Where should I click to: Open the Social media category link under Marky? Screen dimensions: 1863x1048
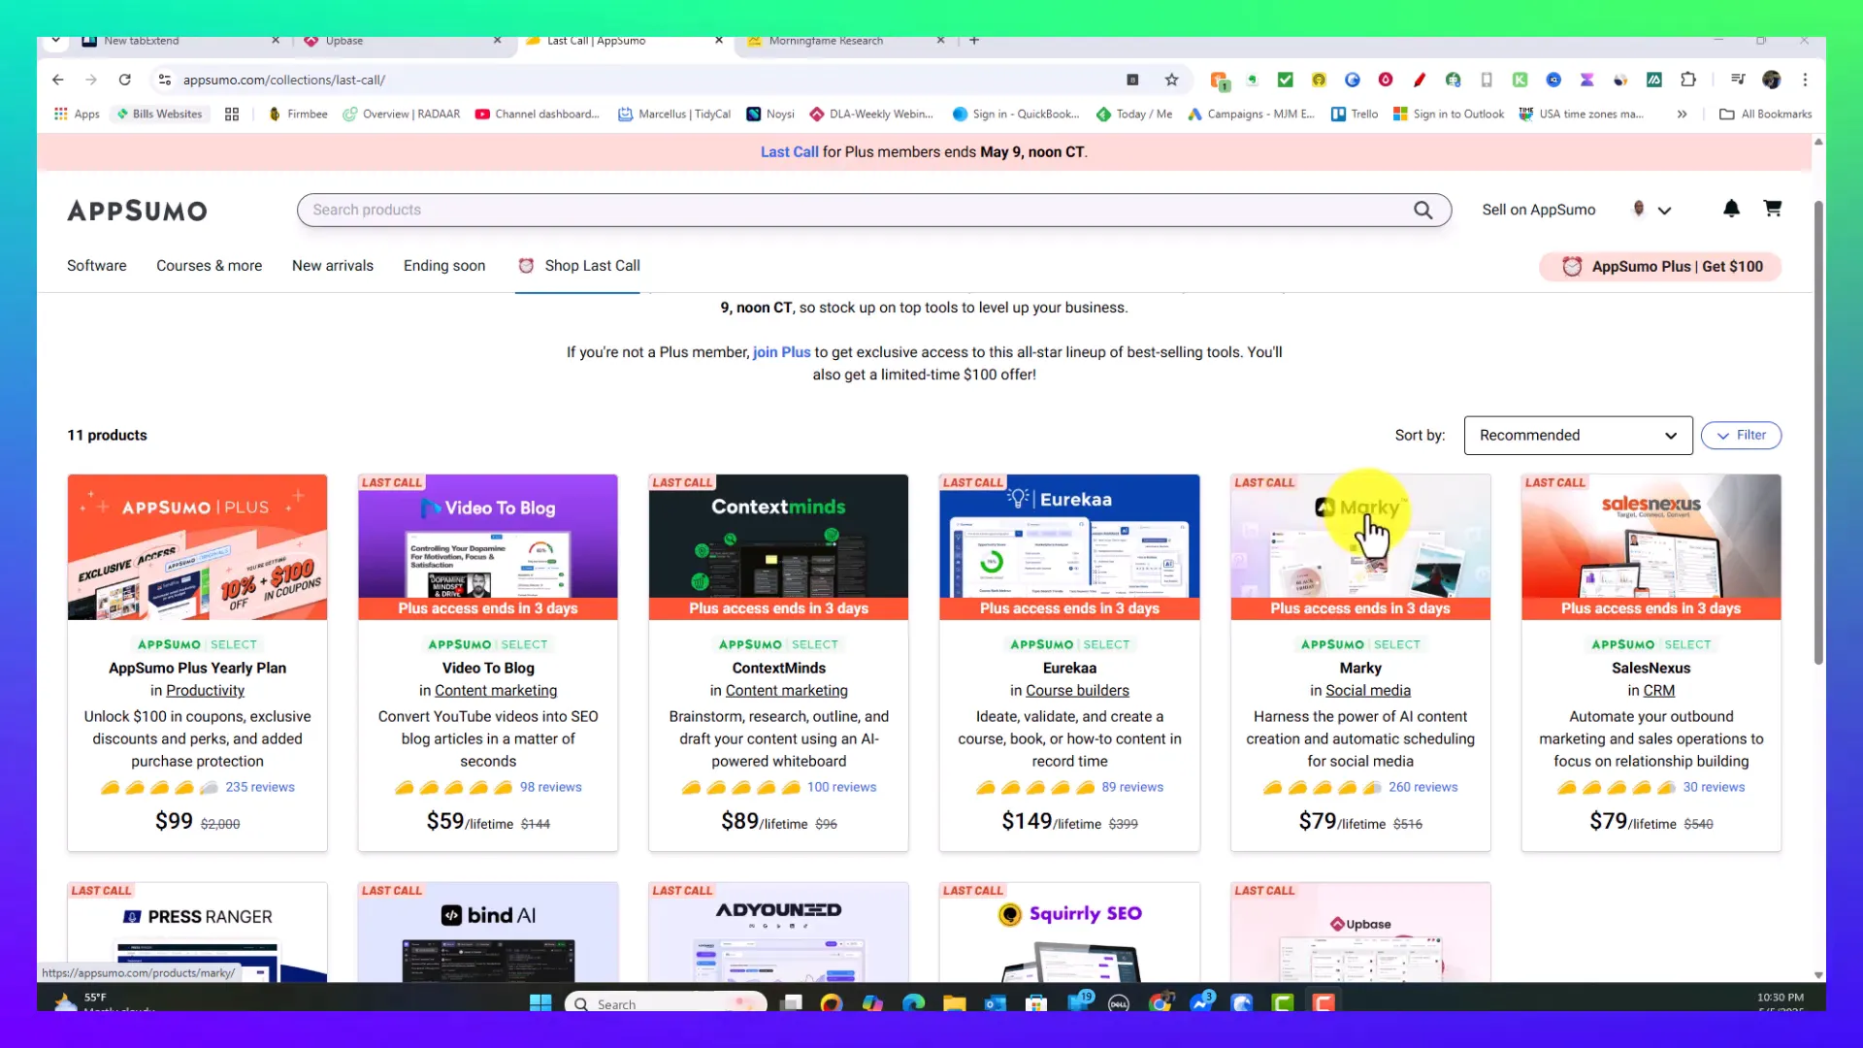point(1368,690)
